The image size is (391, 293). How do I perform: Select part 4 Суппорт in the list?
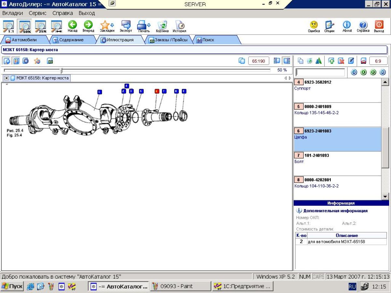click(337, 90)
